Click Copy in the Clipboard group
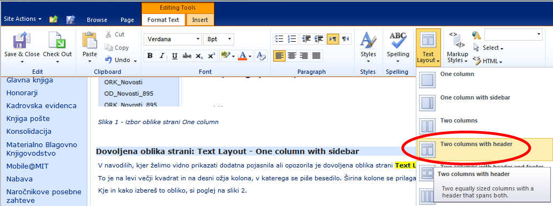 click(x=117, y=48)
